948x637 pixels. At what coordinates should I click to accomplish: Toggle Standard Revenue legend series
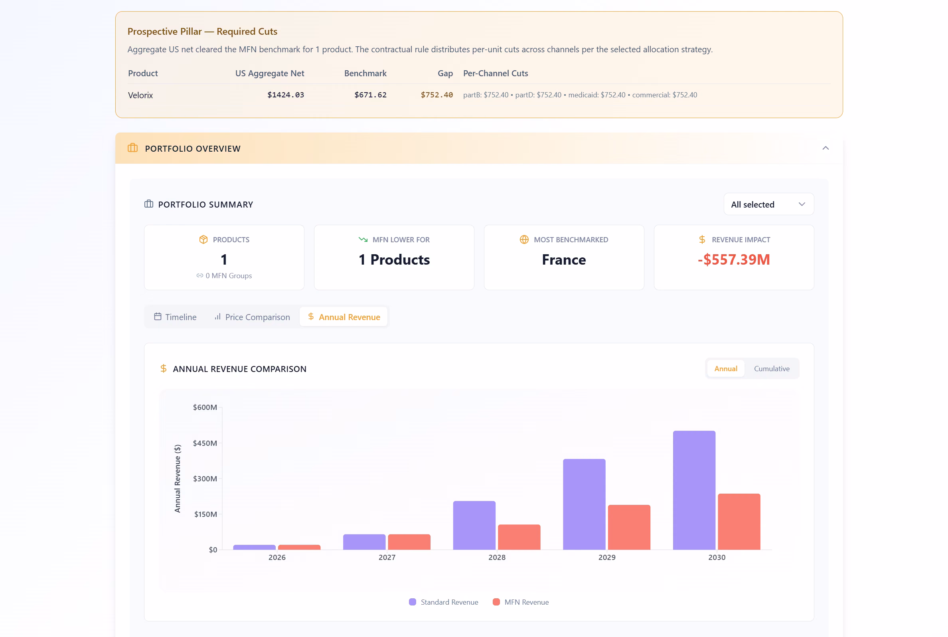coord(443,602)
